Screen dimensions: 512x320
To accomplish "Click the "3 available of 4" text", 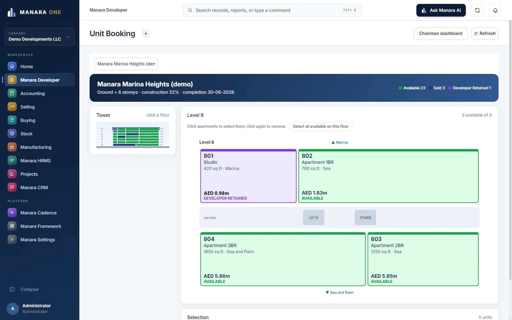I will (x=476, y=115).
